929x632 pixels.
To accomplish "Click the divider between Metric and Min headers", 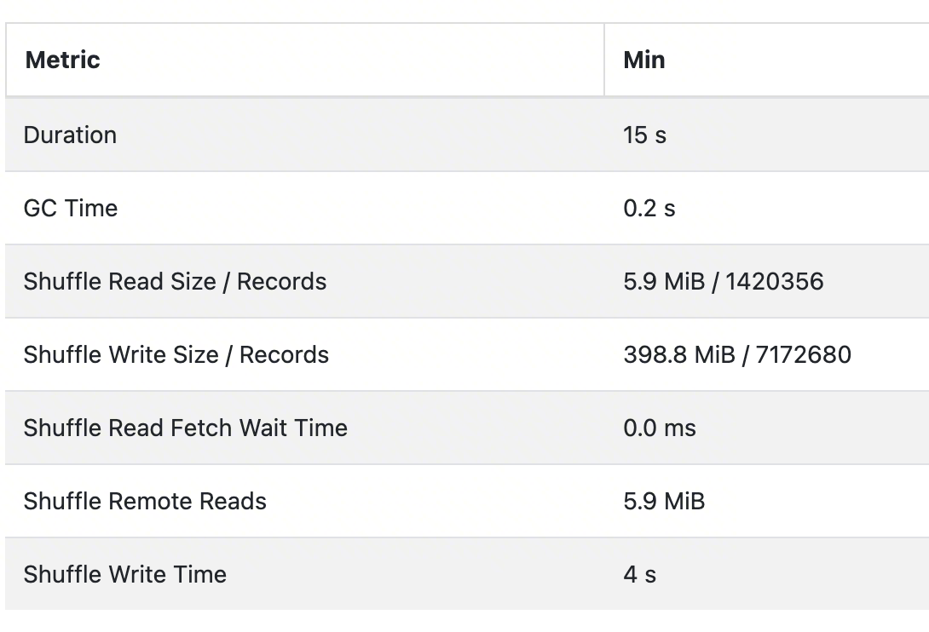I will click(604, 60).
